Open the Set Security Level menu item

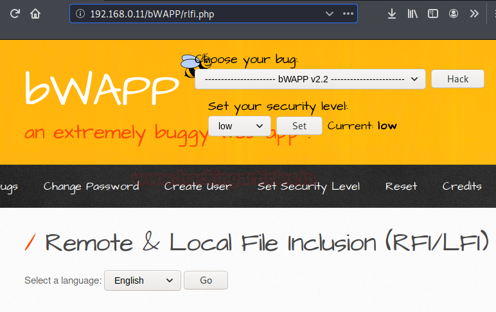(308, 187)
